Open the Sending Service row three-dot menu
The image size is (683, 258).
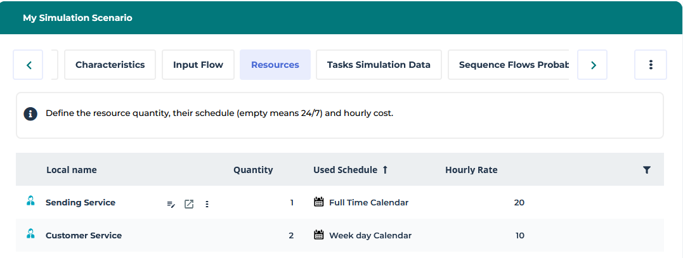pos(207,203)
